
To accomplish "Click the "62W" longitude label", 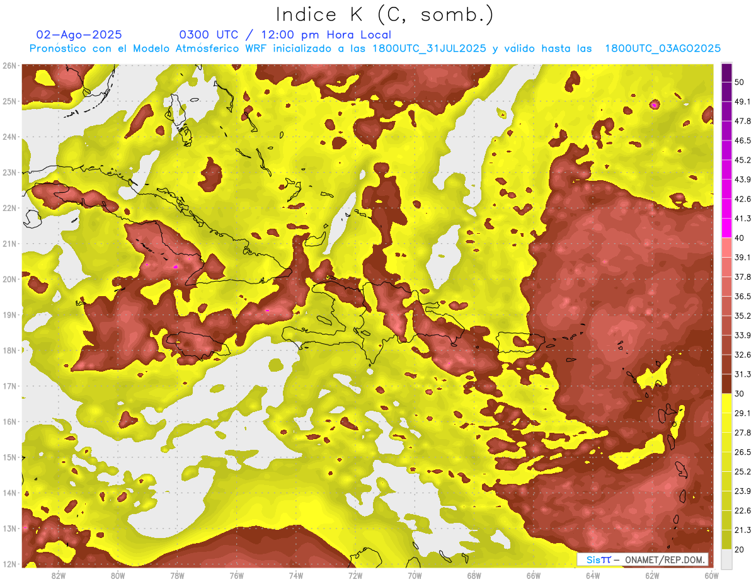I will point(653,575).
